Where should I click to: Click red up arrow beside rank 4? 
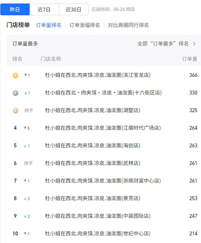[x=25, y=128]
